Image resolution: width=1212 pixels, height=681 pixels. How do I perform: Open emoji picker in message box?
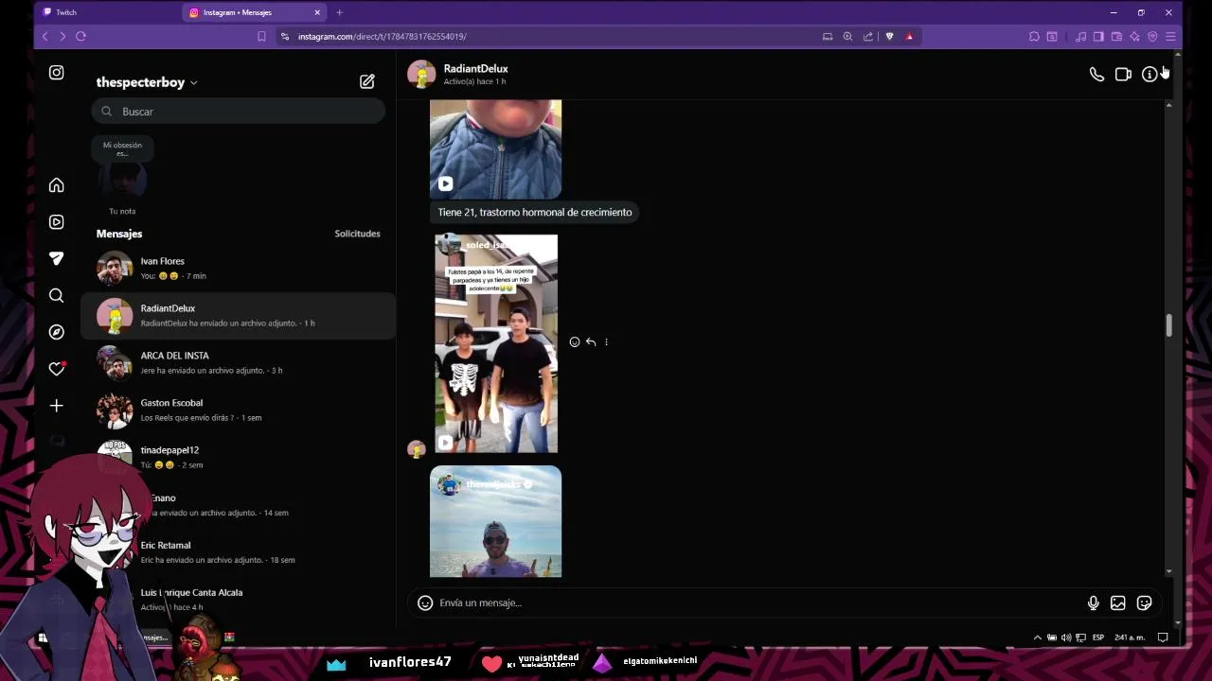[x=425, y=602]
